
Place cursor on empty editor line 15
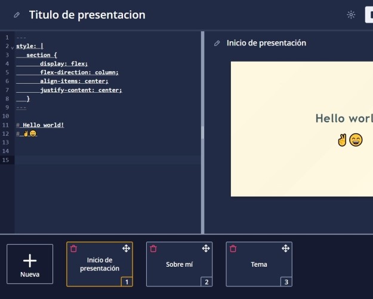[107, 160]
